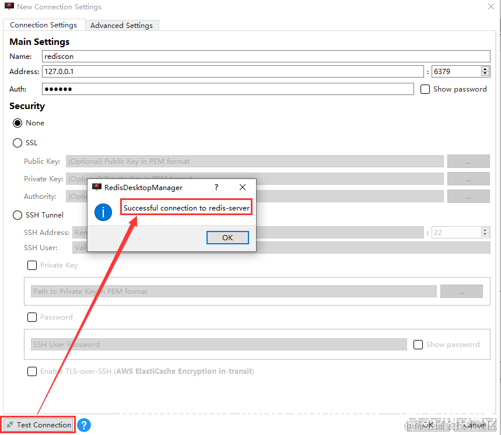Select the SSL security option
Screen dimensions: 501x435
(x=17, y=143)
